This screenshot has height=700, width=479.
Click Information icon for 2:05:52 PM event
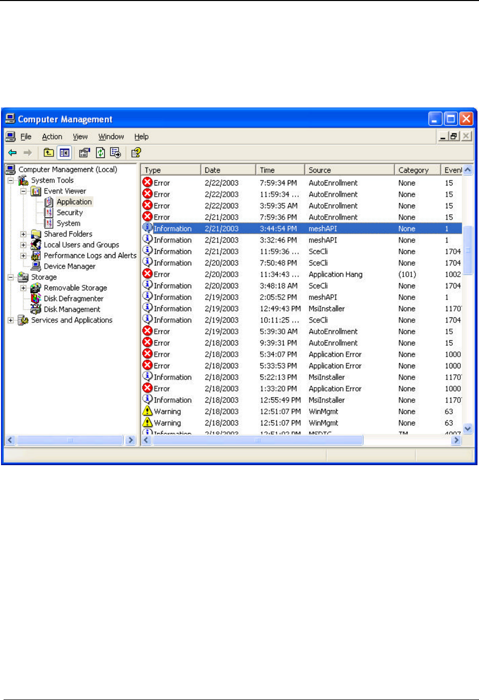point(147,297)
